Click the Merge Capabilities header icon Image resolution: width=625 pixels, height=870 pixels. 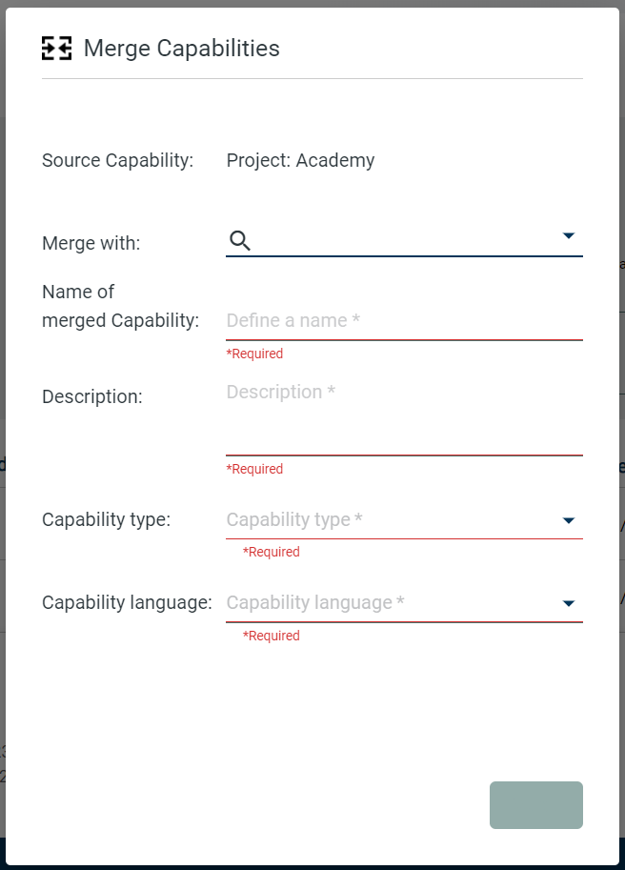(x=56, y=49)
